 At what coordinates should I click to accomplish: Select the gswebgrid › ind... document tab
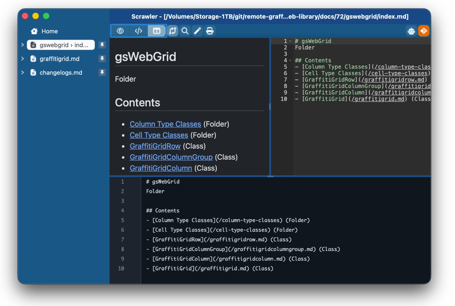pyautogui.click(x=61, y=45)
